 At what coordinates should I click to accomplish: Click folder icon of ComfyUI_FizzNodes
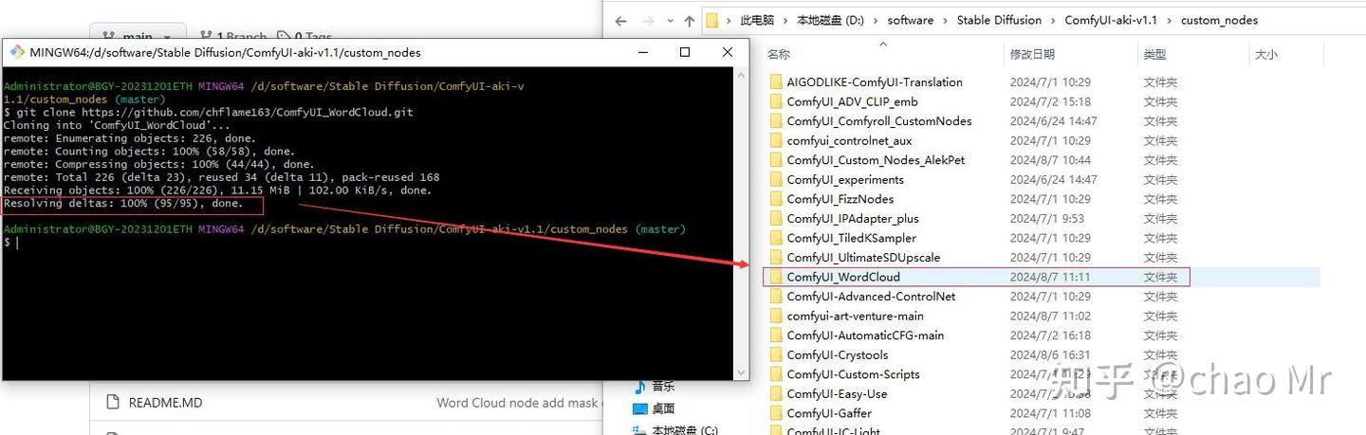click(776, 199)
